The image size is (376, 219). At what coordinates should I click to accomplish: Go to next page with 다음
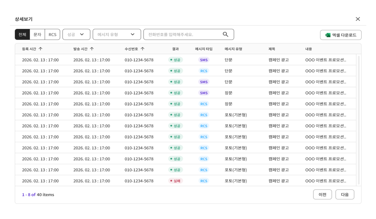[x=345, y=194]
